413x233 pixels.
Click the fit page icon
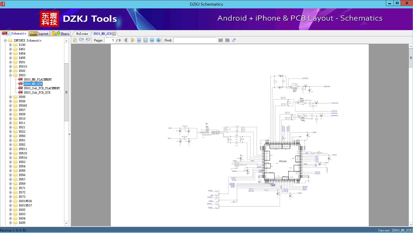pyautogui.click(x=146, y=40)
